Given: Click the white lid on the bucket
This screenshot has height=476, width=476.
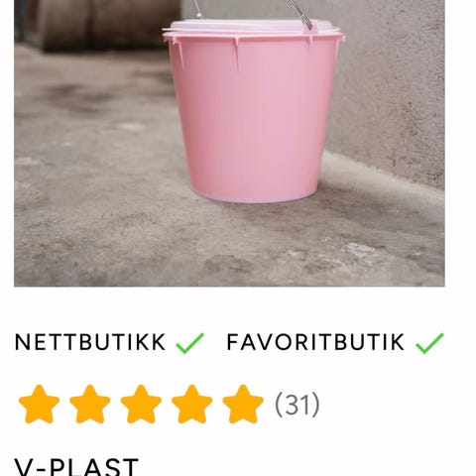Looking at the screenshot, I should pos(251,27).
